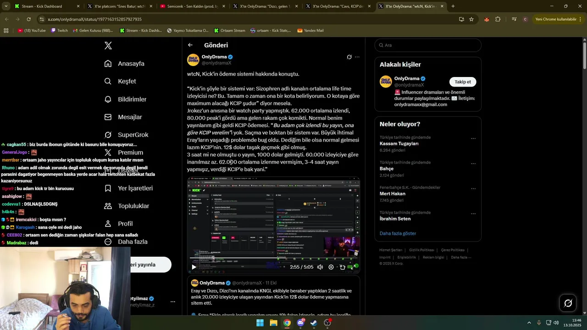Click the Ara search field
Image resolution: width=587 pixels, height=330 pixels.
click(428, 45)
